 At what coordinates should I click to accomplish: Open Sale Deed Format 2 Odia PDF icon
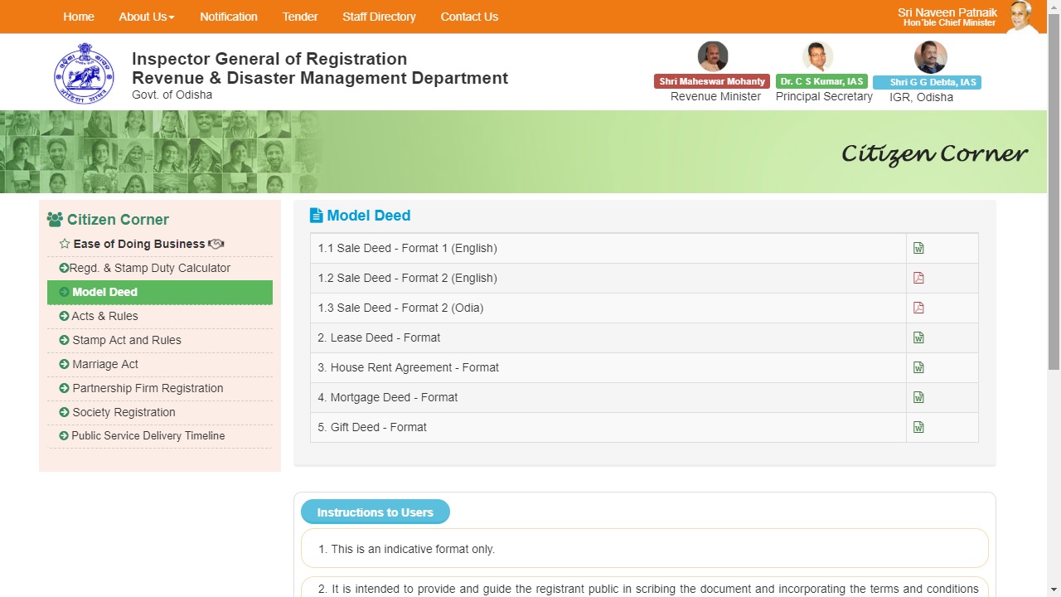tap(918, 308)
